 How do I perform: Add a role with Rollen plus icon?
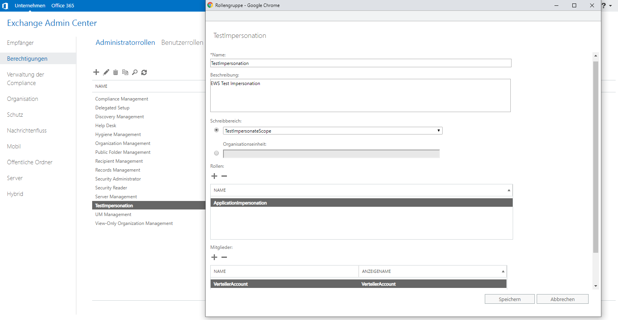click(x=215, y=176)
